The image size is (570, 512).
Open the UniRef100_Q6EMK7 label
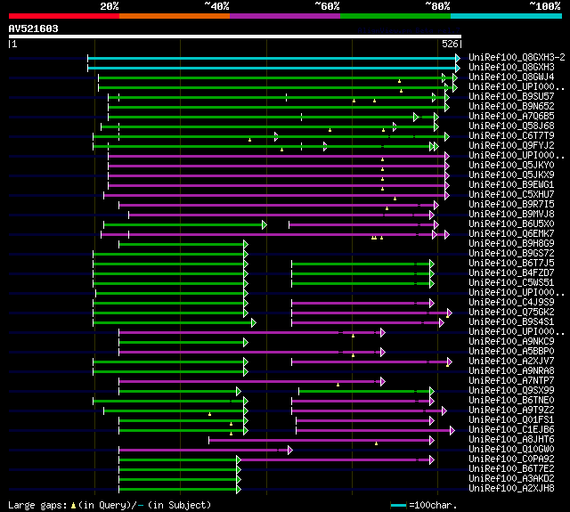click(511, 234)
